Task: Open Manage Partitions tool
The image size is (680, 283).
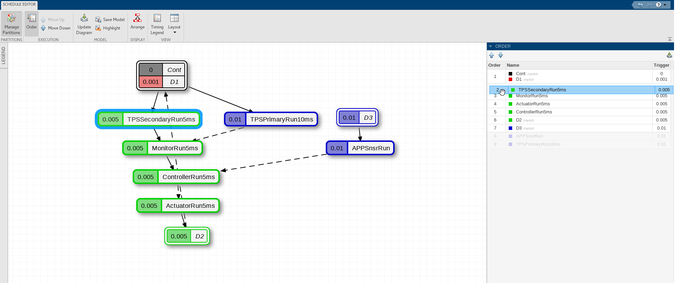Action: click(12, 24)
